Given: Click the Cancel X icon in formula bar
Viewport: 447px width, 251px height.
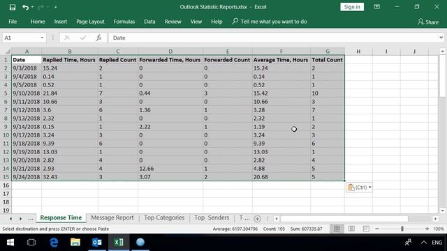Looking at the screenshot, I should tap(67, 38).
